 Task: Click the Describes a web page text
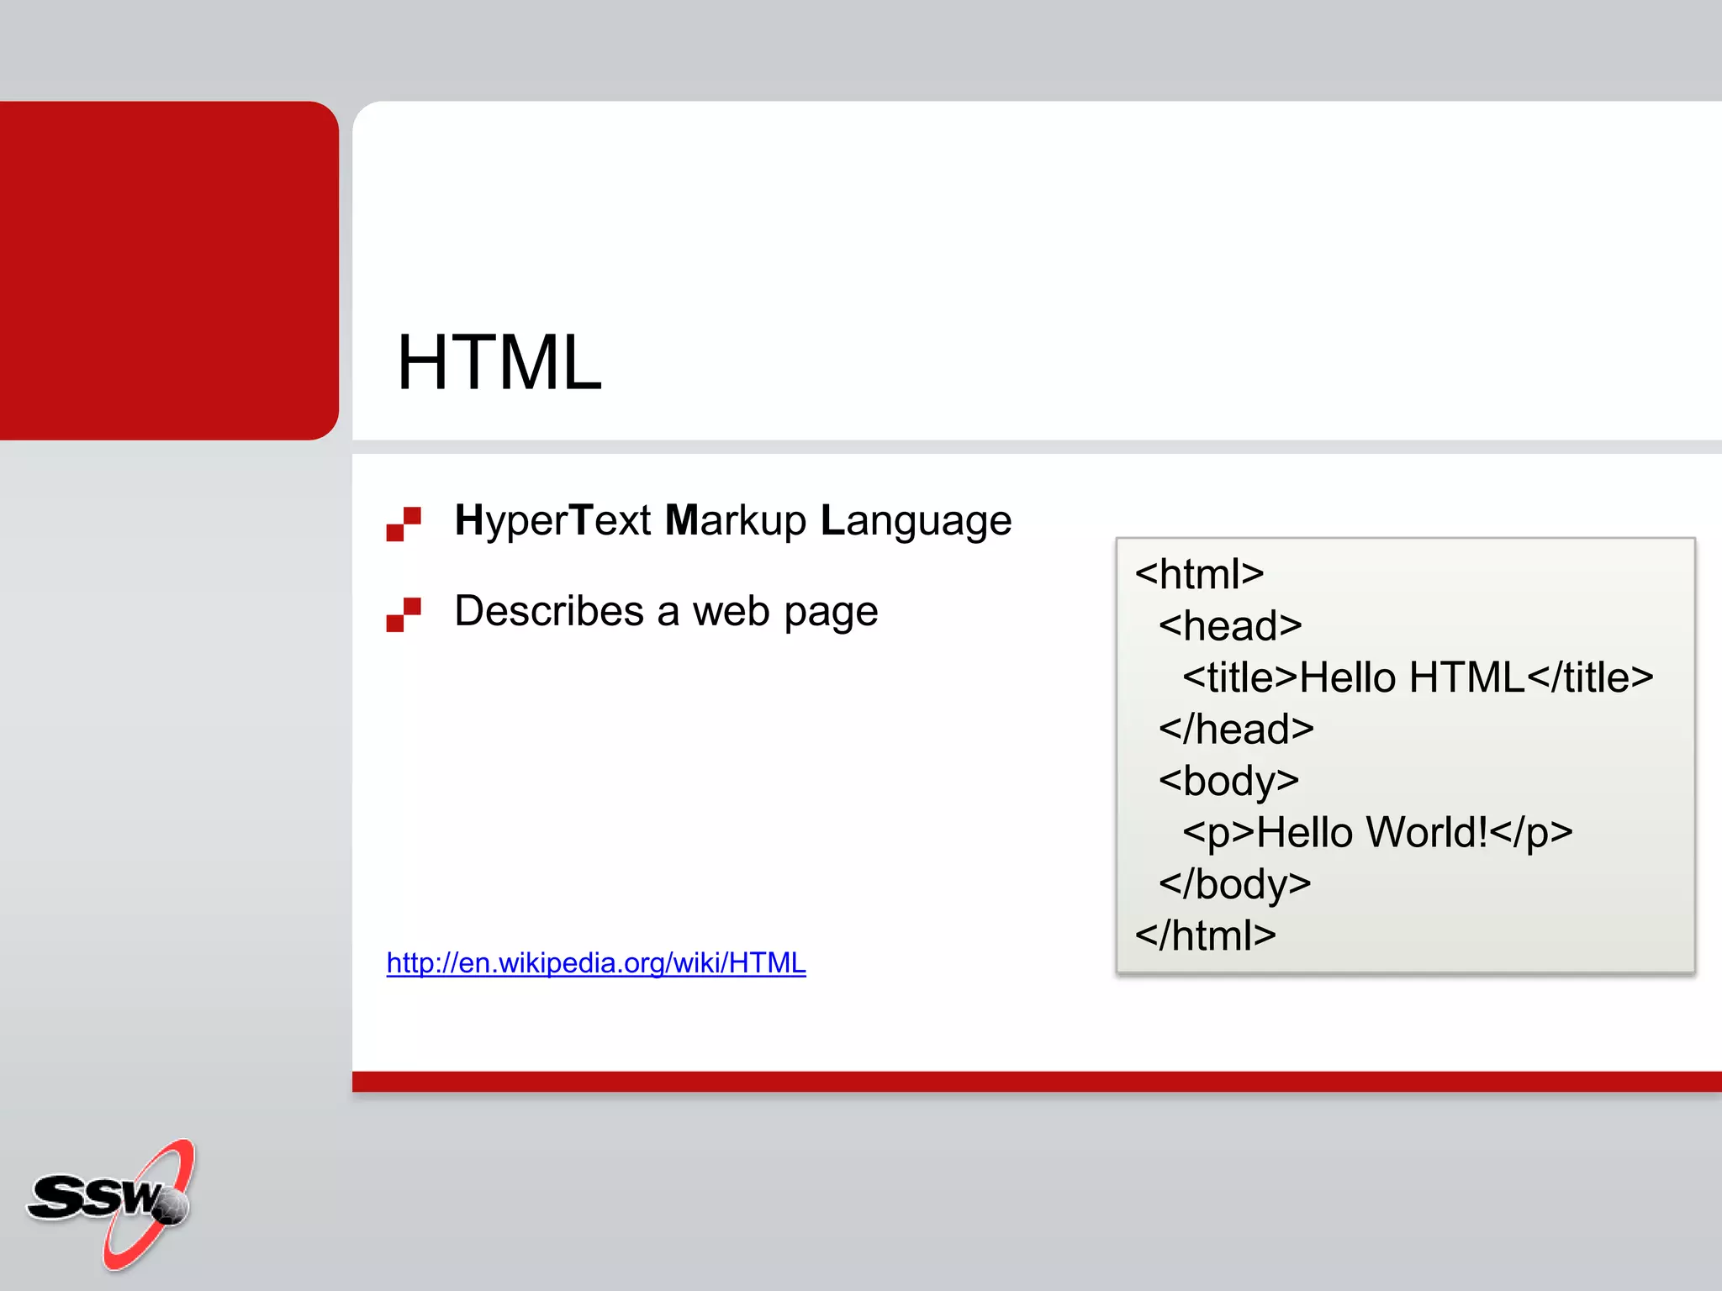click(666, 611)
